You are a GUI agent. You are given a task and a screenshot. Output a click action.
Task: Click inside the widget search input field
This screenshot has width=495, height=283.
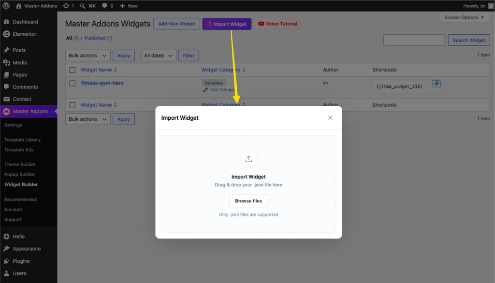pyautogui.click(x=414, y=40)
